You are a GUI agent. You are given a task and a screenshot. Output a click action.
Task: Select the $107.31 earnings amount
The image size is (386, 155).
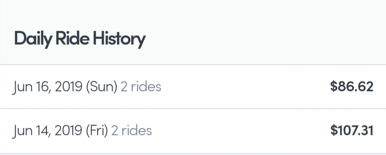coord(352,131)
